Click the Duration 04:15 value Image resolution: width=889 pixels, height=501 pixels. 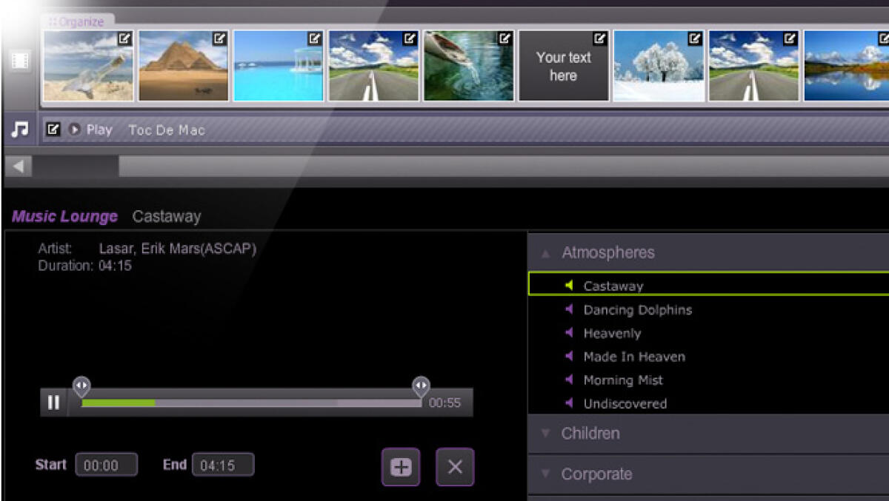tap(115, 266)
